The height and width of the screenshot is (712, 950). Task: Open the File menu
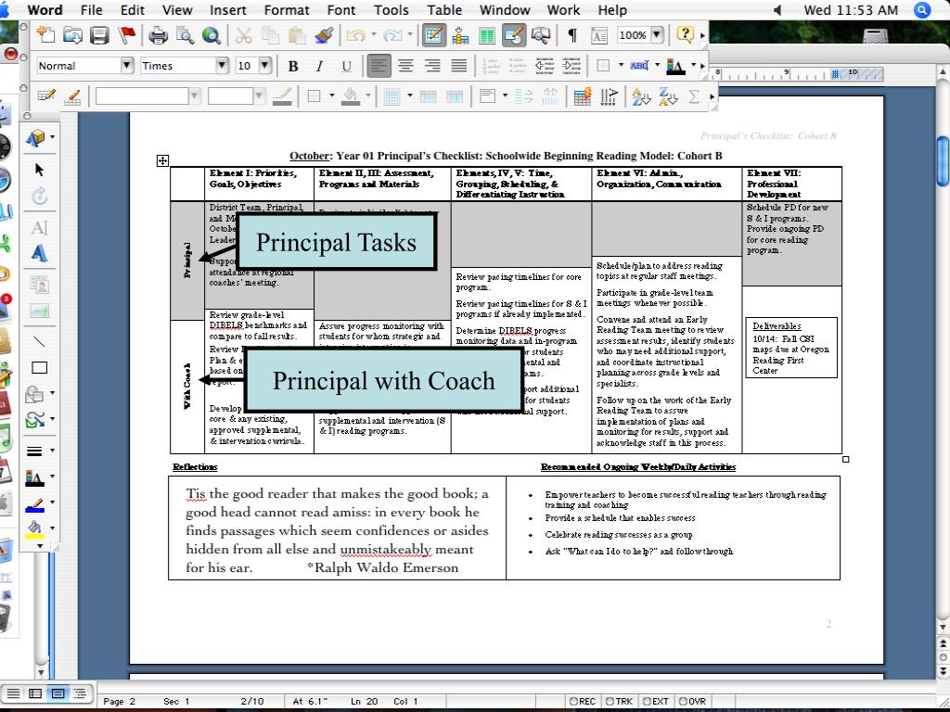tap(92, 10)
